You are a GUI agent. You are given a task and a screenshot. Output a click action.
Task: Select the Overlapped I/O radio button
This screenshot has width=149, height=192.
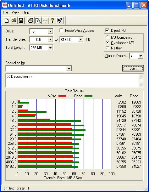coord(107,42)
